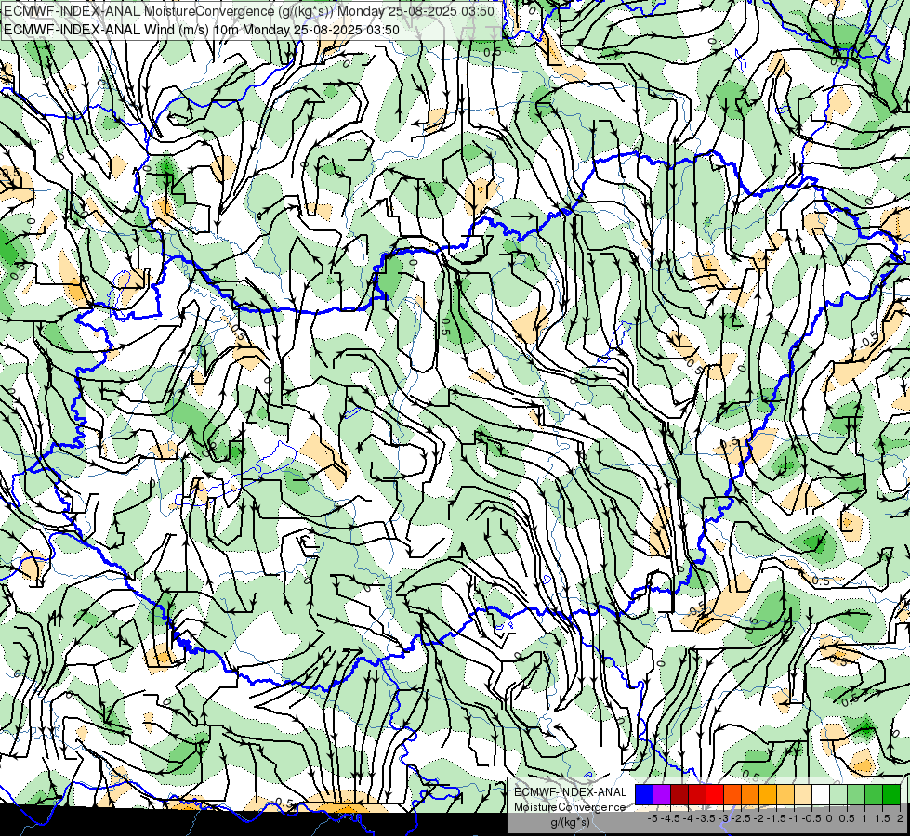Select the white legend swatch

[821, 794]
